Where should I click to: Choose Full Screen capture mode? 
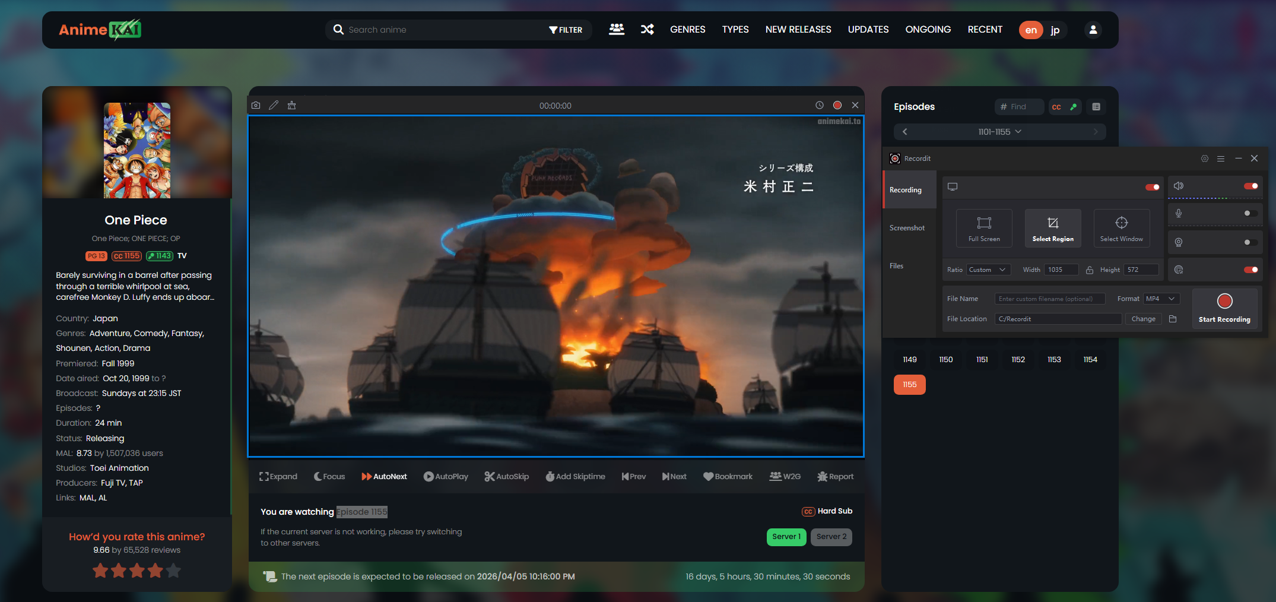coord(984,228)
